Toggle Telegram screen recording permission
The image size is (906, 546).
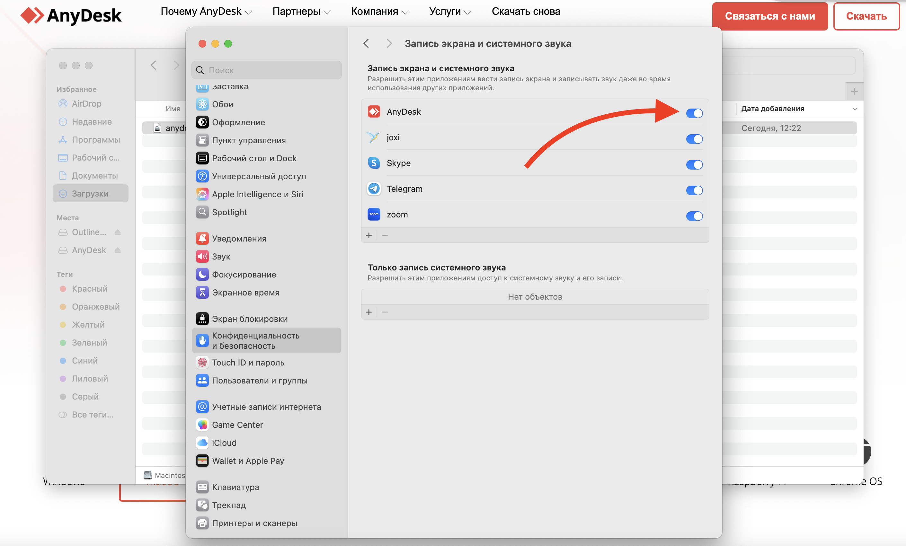tap(694, 190)
